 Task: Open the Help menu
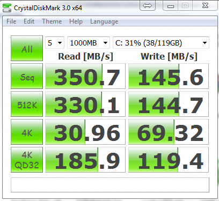pos(76,21)
